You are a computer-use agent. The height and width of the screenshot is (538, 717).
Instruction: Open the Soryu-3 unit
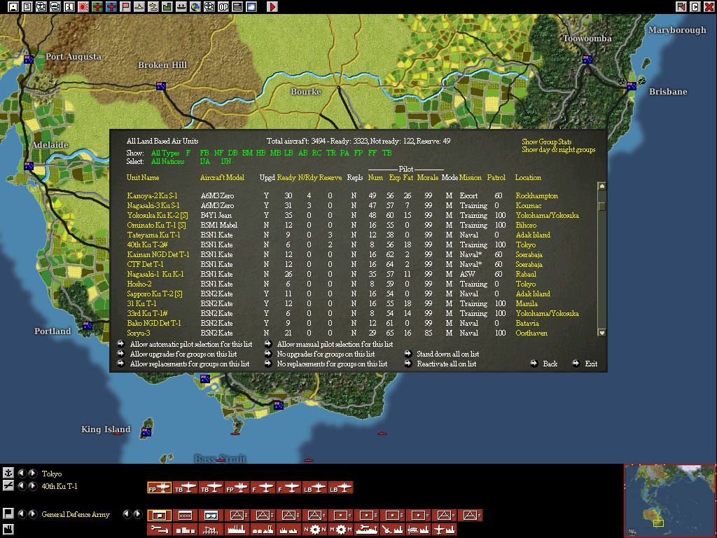pyautogui.click(x=138, y=333)
